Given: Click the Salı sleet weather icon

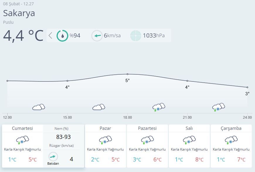Looking at the screenshot, I should point(189,140).
